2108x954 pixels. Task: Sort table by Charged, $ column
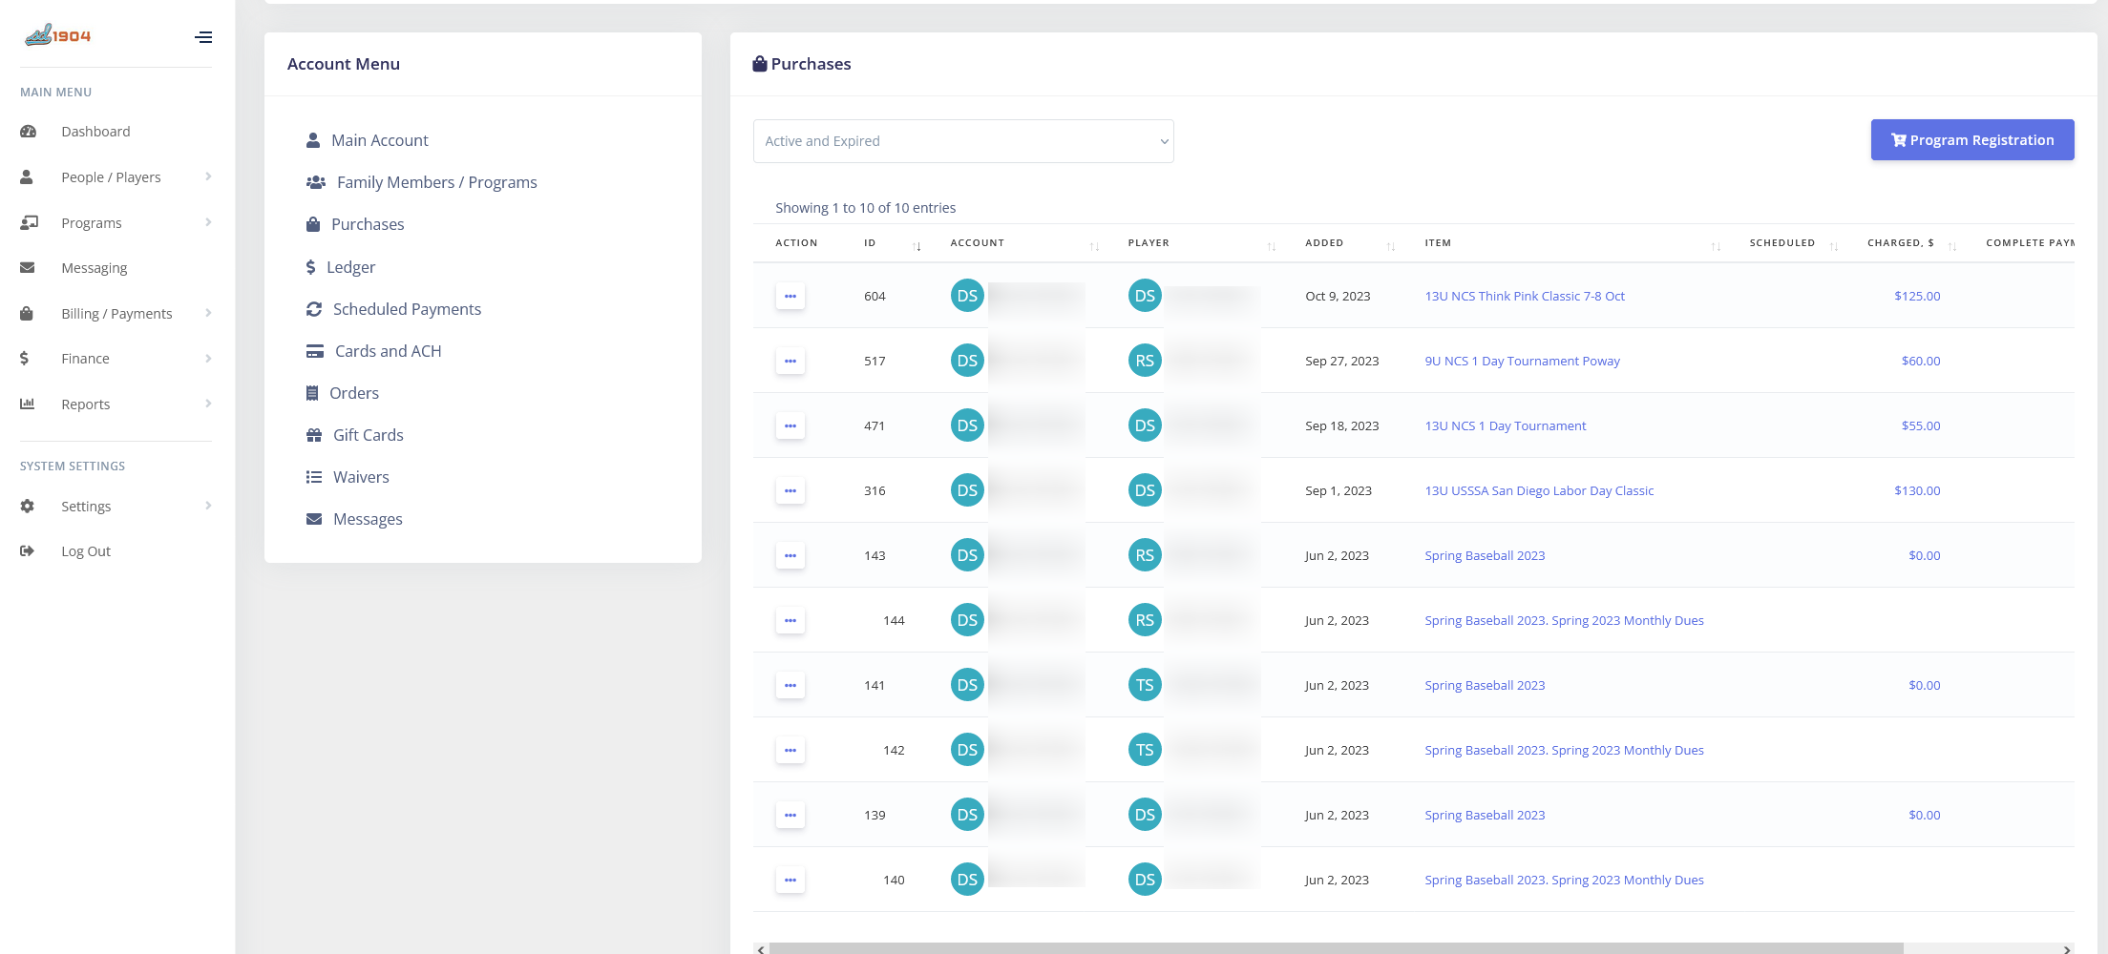click(x=1912, y=243)
